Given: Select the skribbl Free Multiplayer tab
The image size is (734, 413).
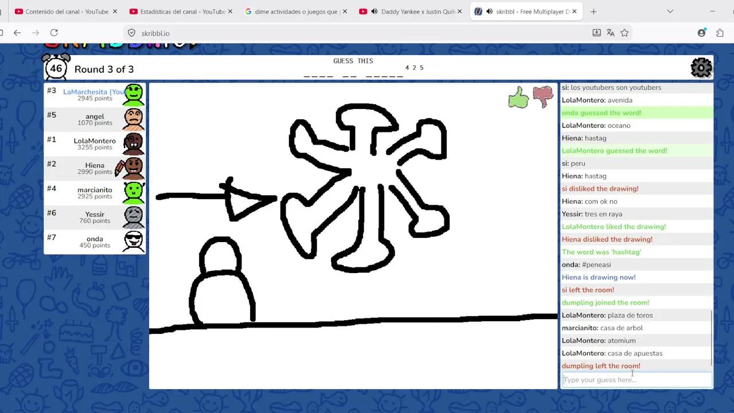Looking at the screenshot, I should pyautogui.click(x=525, y=11).
